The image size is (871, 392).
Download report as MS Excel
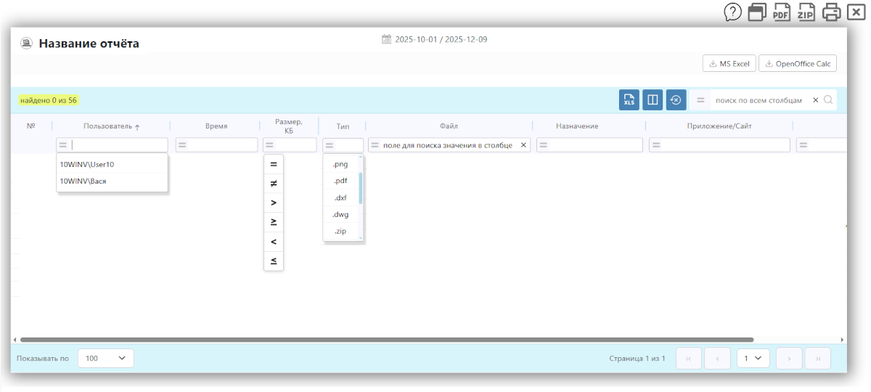(729, 64)
